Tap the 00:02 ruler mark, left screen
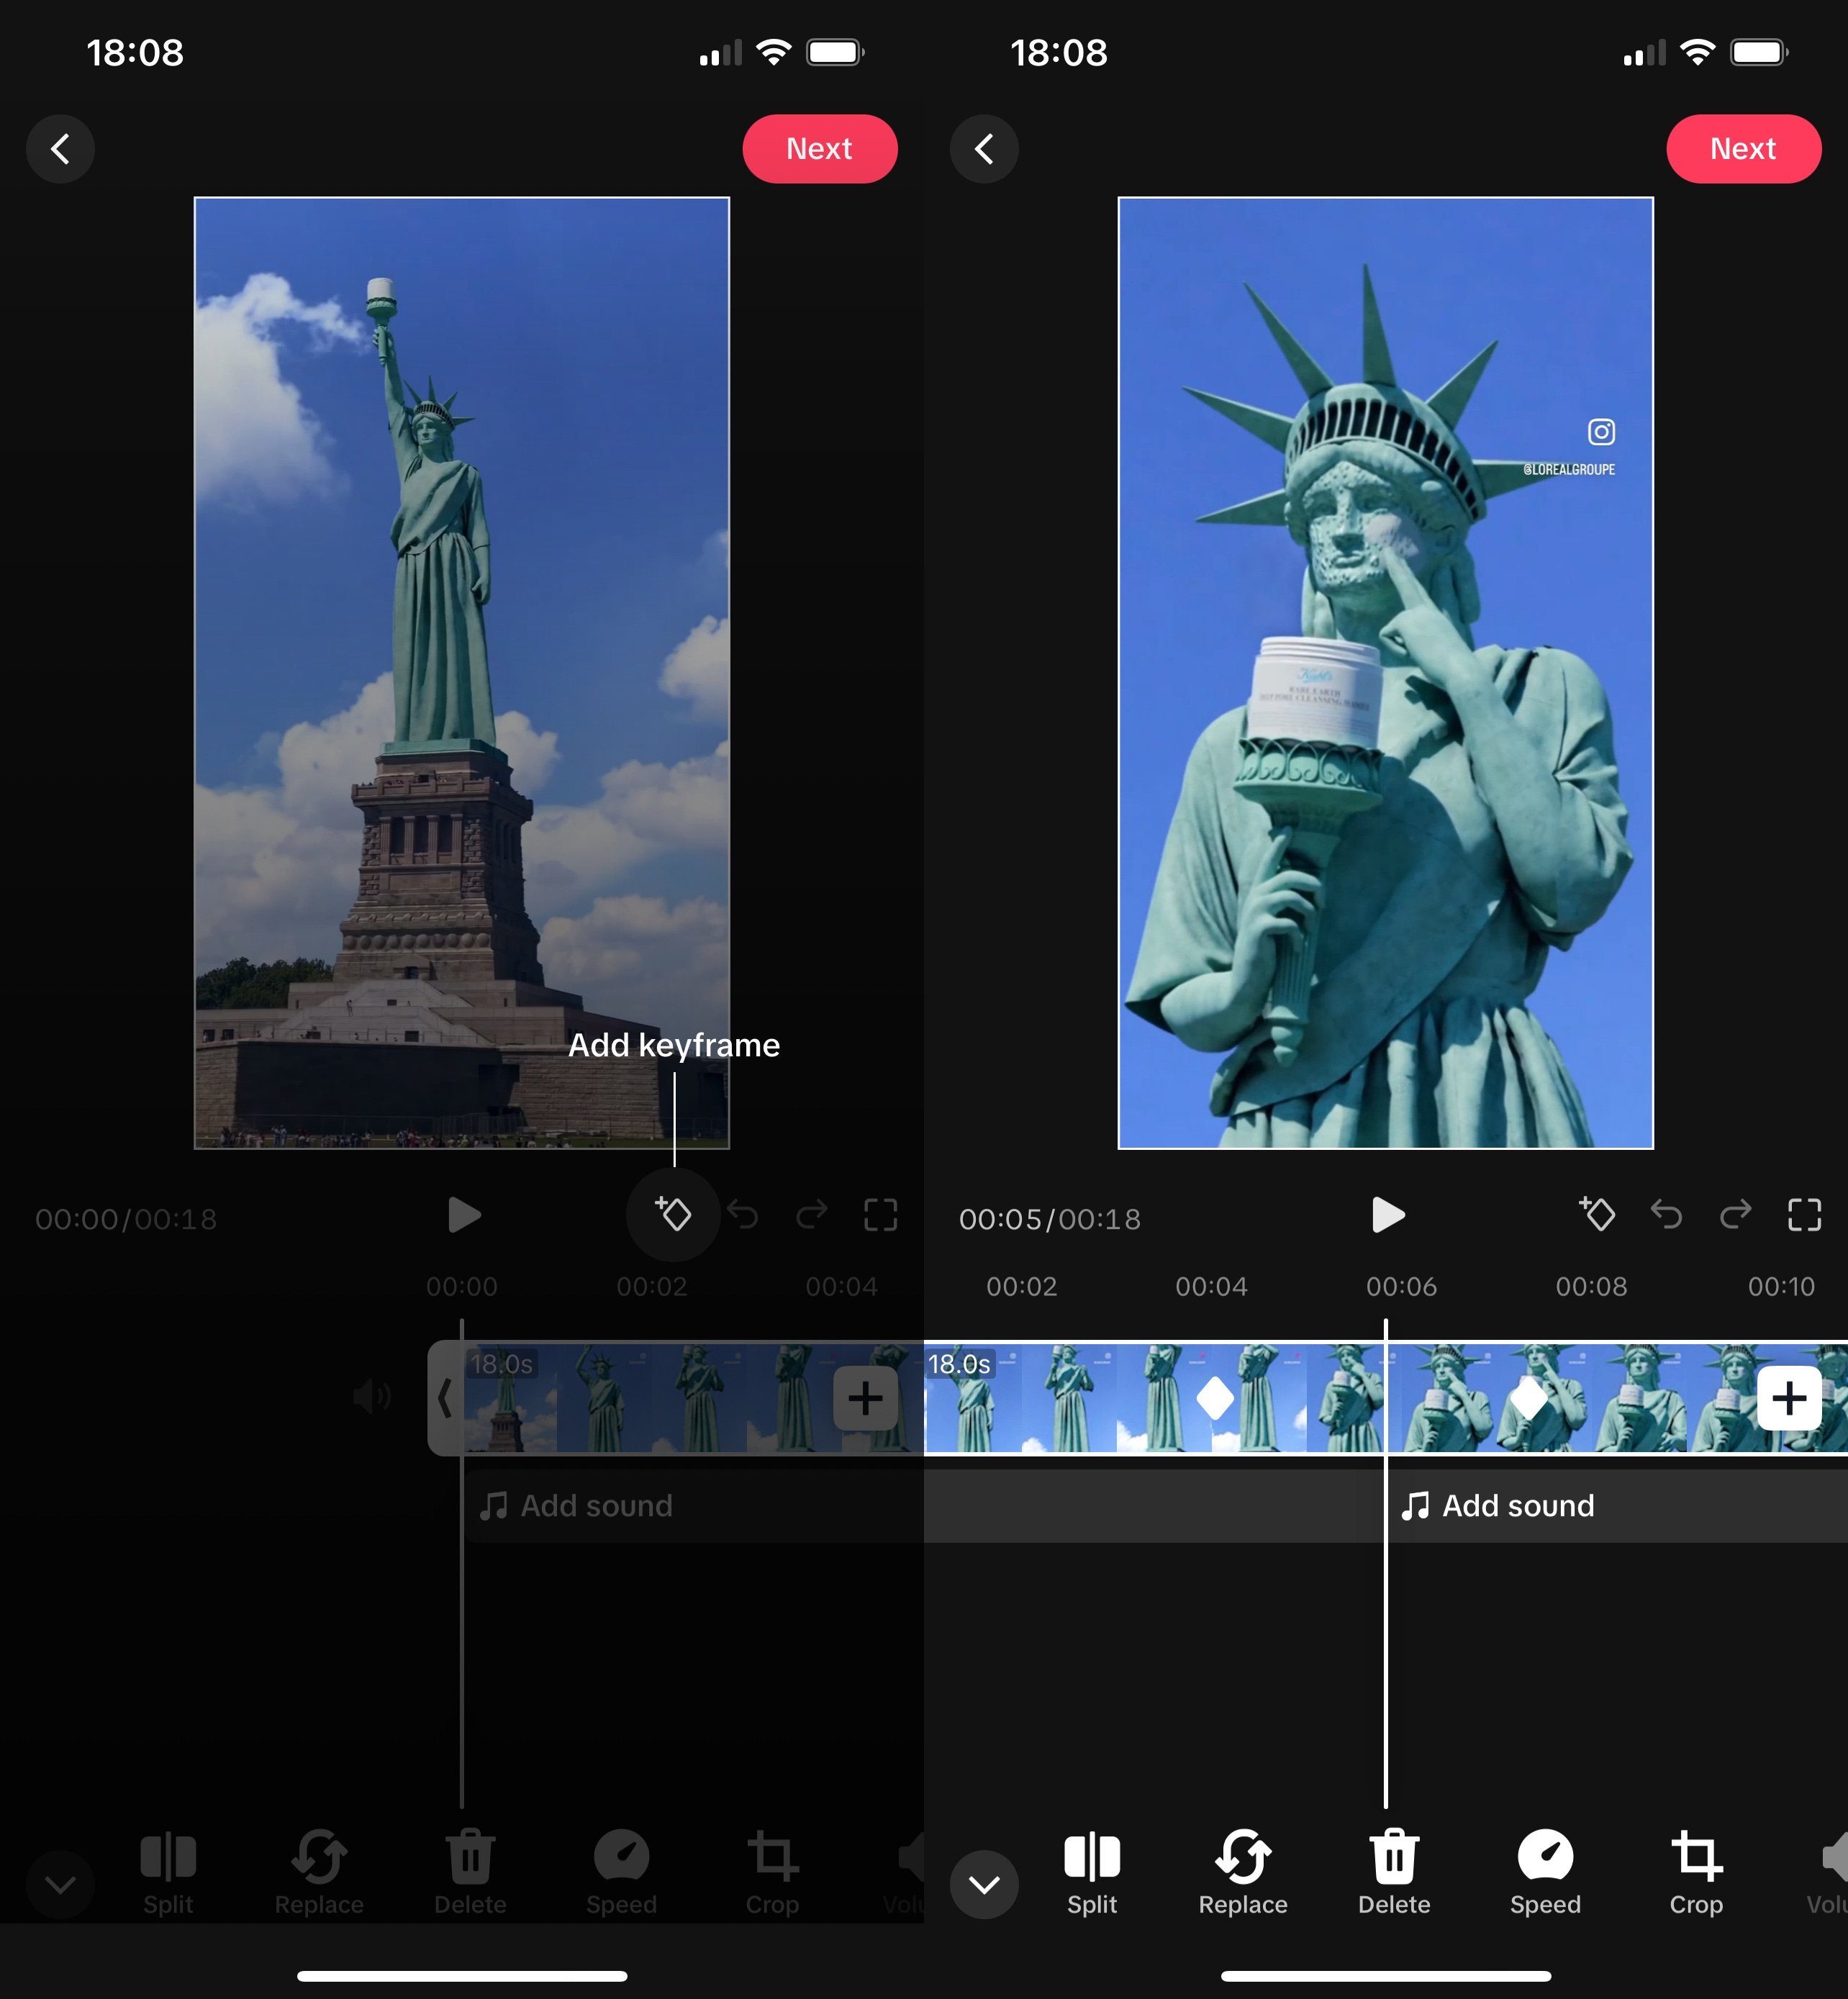The image size is (1848, 1999). [x=652, y=1286]
